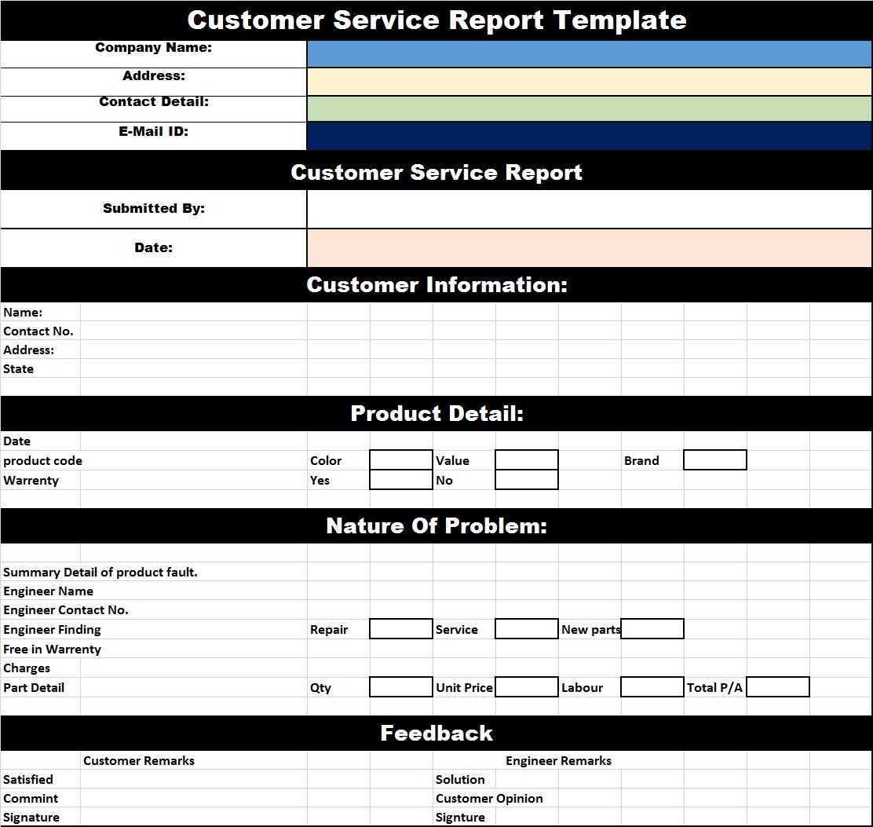The width and height of the screenshot is (873, 827).
Task: Select the Total P/A input box
Action: (778, 686)
